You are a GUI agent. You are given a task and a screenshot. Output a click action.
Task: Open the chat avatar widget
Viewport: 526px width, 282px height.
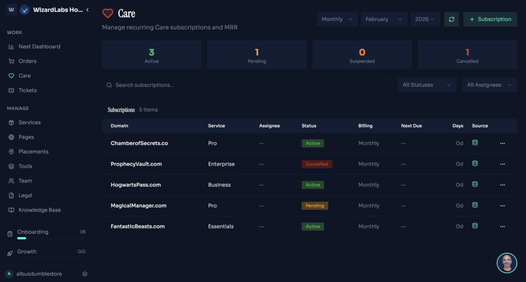click(x=506, y=263)
